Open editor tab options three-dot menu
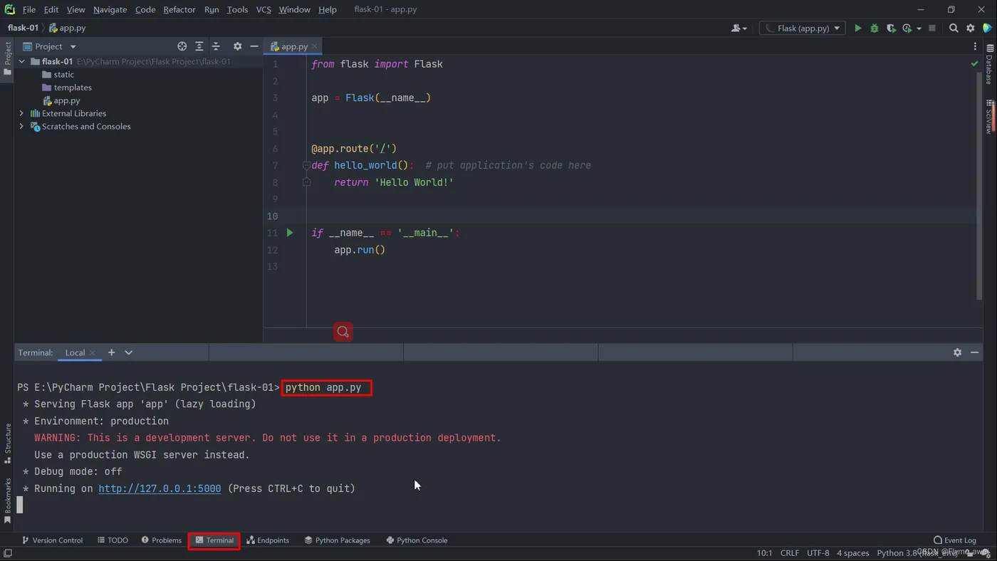The image size is (997, 561). click(x=975, y=46)
